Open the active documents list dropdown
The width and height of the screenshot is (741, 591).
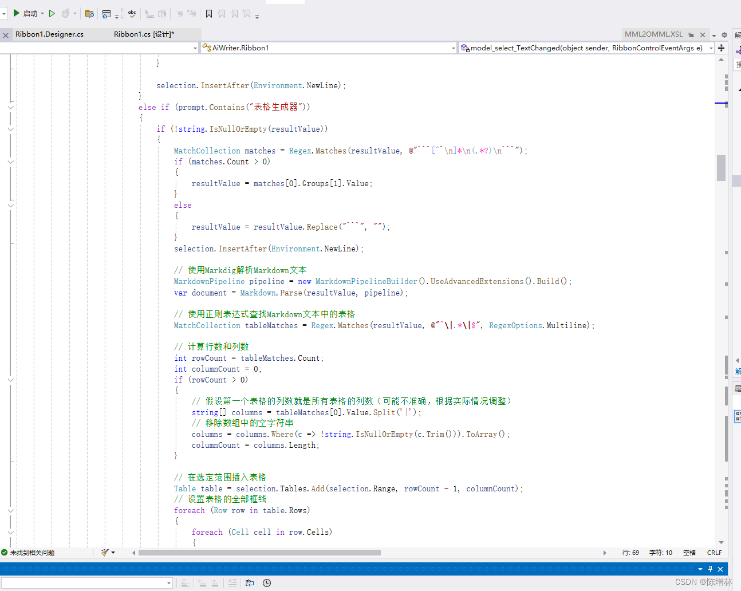pos(714,36)
